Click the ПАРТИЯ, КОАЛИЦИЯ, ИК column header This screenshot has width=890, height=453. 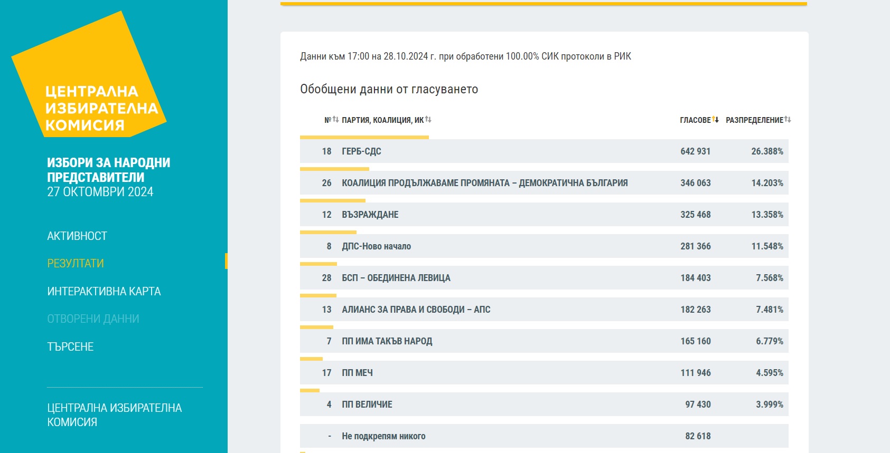tap(382, 120)
